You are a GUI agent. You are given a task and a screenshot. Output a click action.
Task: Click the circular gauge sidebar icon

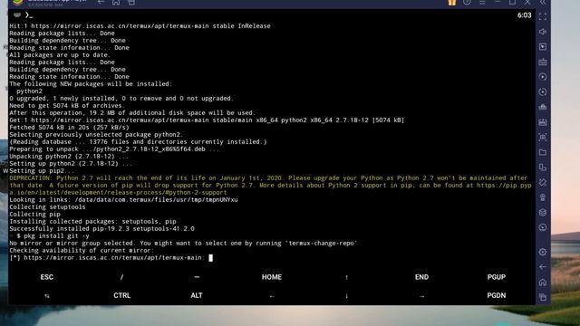coord(543,227)
